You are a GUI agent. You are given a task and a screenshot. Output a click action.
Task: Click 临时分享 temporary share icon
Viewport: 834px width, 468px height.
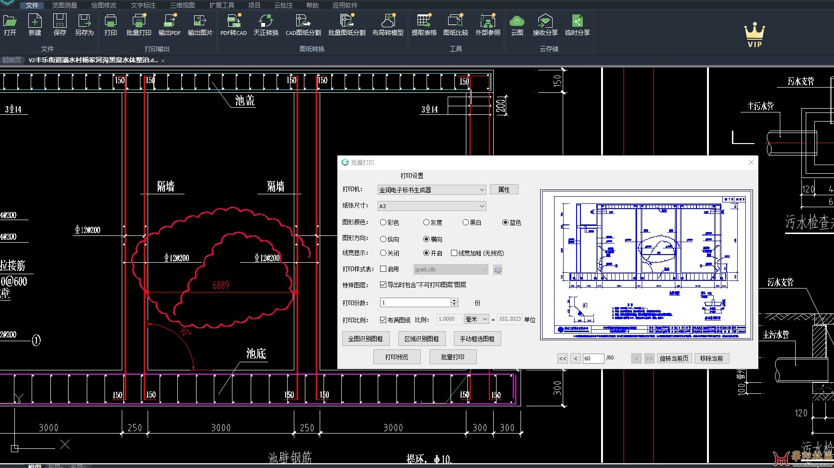pyautogui.click(x=578, y=25)
